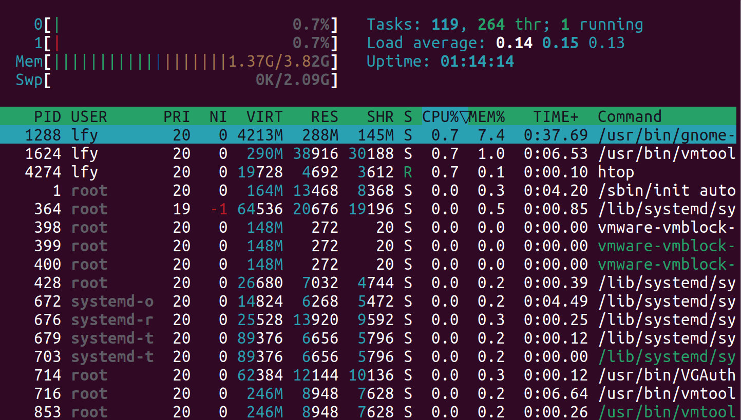The height and width of the screenshot is (420, 741).
Task: Select the process row with PID 853
Action: tap(368, 411)
